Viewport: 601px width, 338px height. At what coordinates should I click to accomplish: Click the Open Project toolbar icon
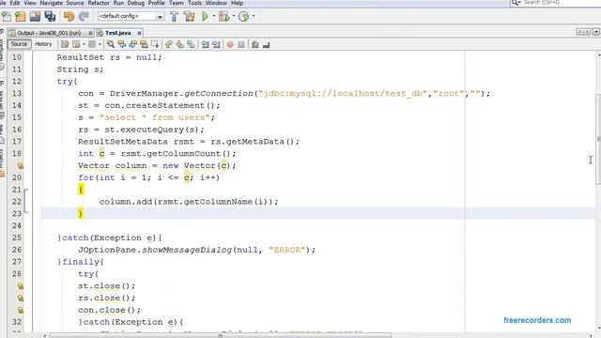[35, 17]
